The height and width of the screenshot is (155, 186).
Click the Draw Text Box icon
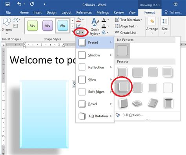click(16, 26)
